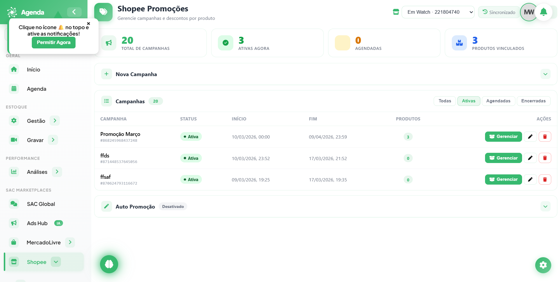Screen dimensions: 560x282
Task: Expand the Nova Campanha section
Action: pyautogui.click(x=545, y=74)
